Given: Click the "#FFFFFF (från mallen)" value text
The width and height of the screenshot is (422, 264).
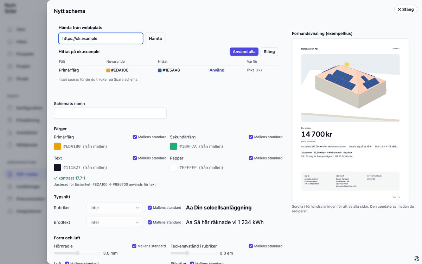Looking at the screenshot, I should coord(201,168).
